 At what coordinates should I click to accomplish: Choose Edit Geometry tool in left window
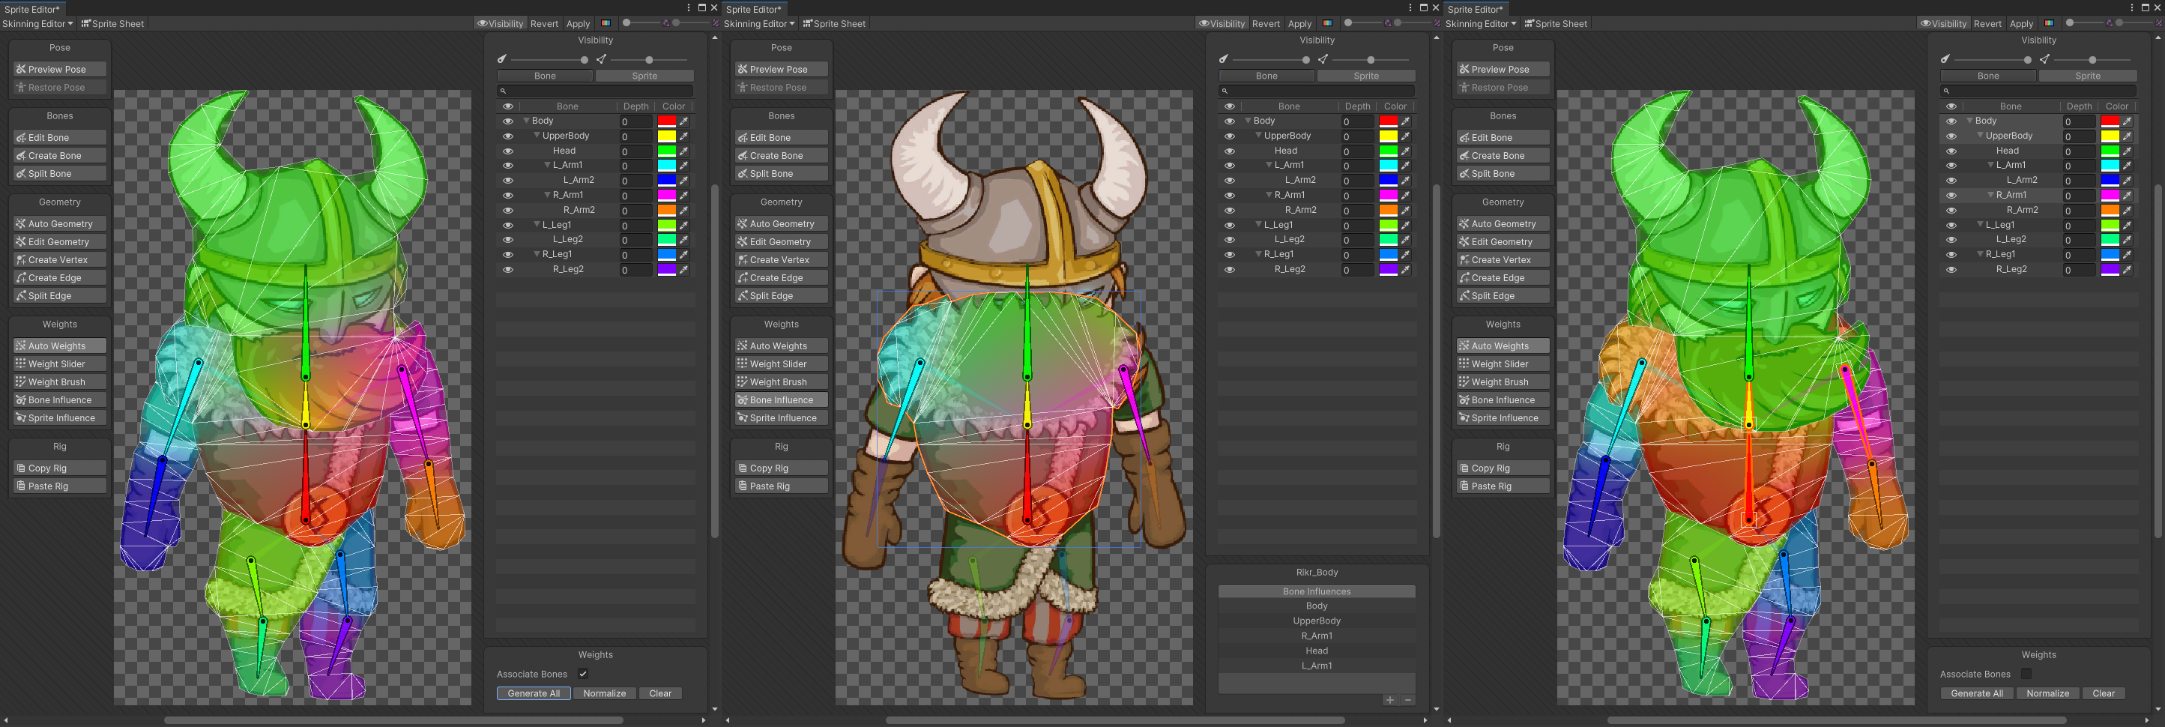[60, 242]
